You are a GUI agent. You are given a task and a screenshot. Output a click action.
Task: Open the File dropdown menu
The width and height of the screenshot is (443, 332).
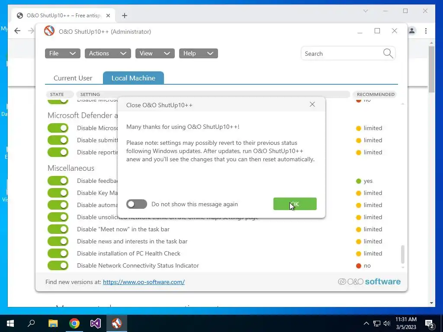62,53
